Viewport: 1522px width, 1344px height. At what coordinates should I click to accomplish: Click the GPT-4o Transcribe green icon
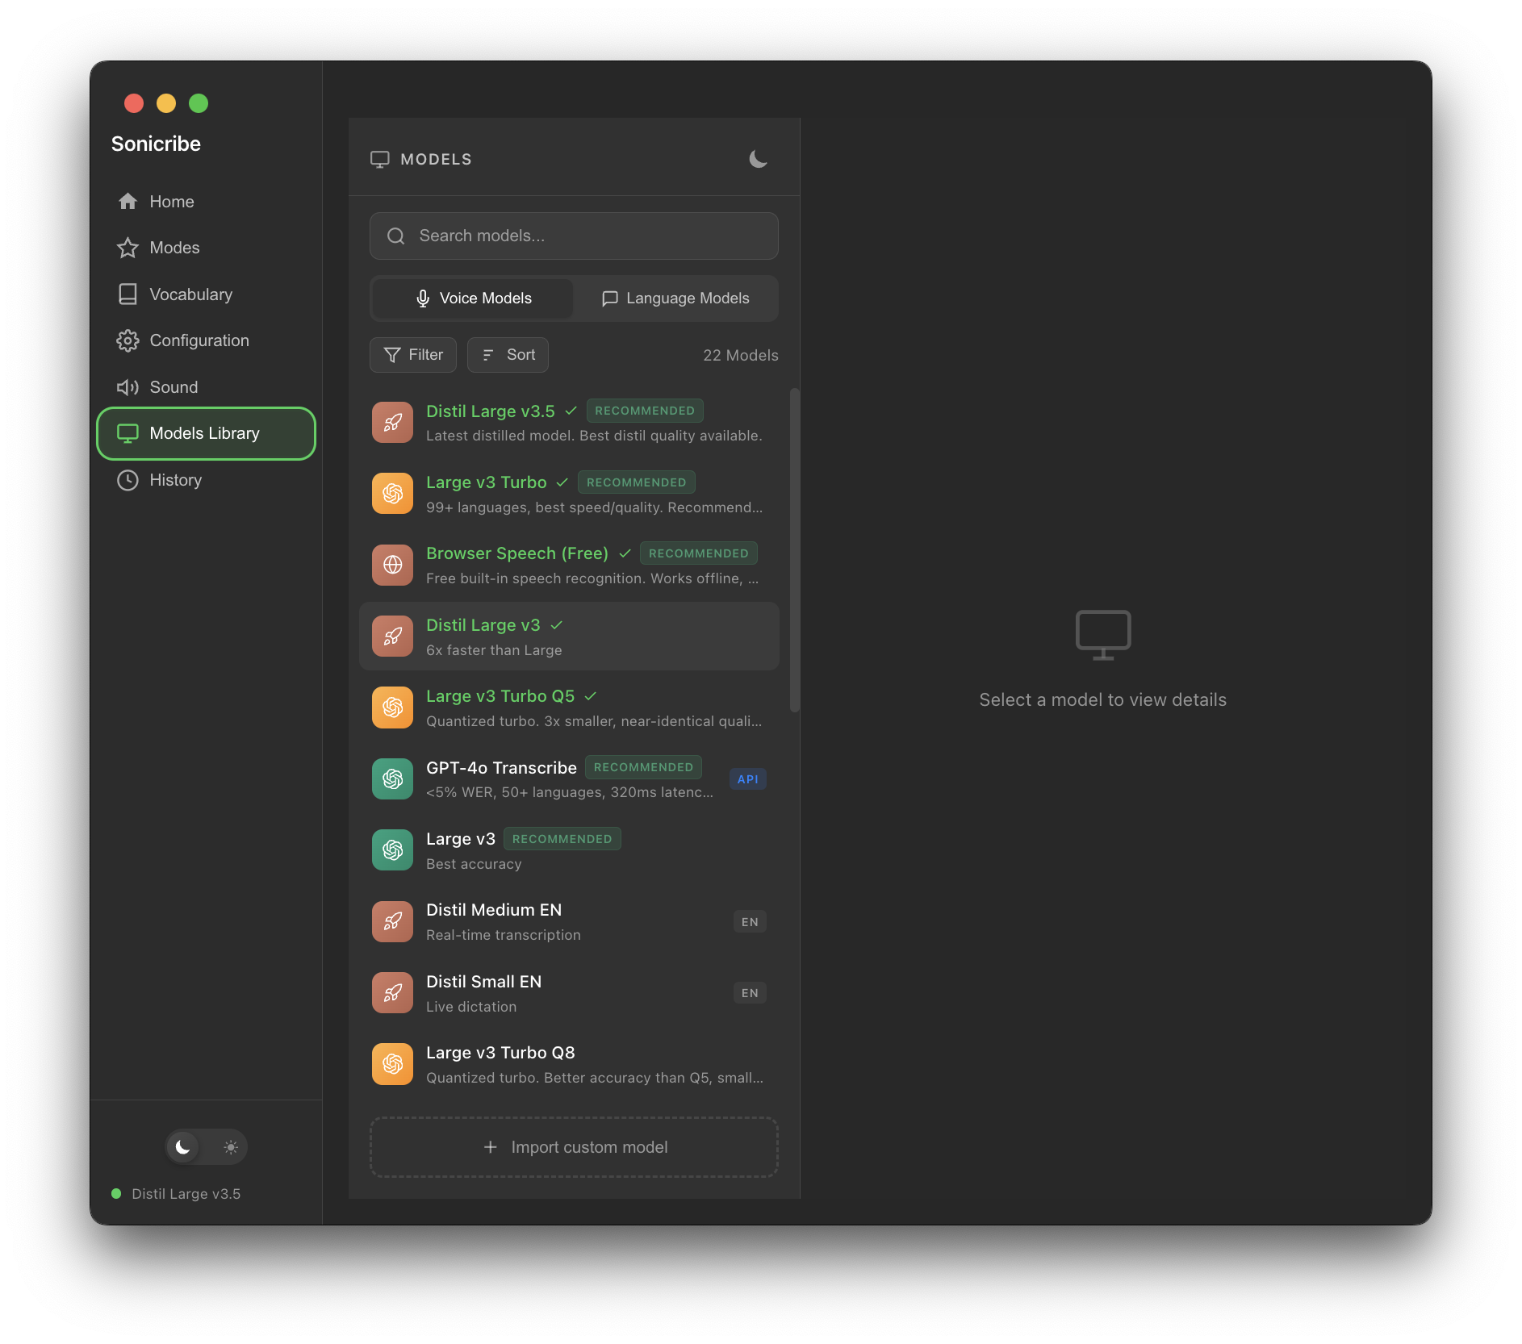point(392,779)
